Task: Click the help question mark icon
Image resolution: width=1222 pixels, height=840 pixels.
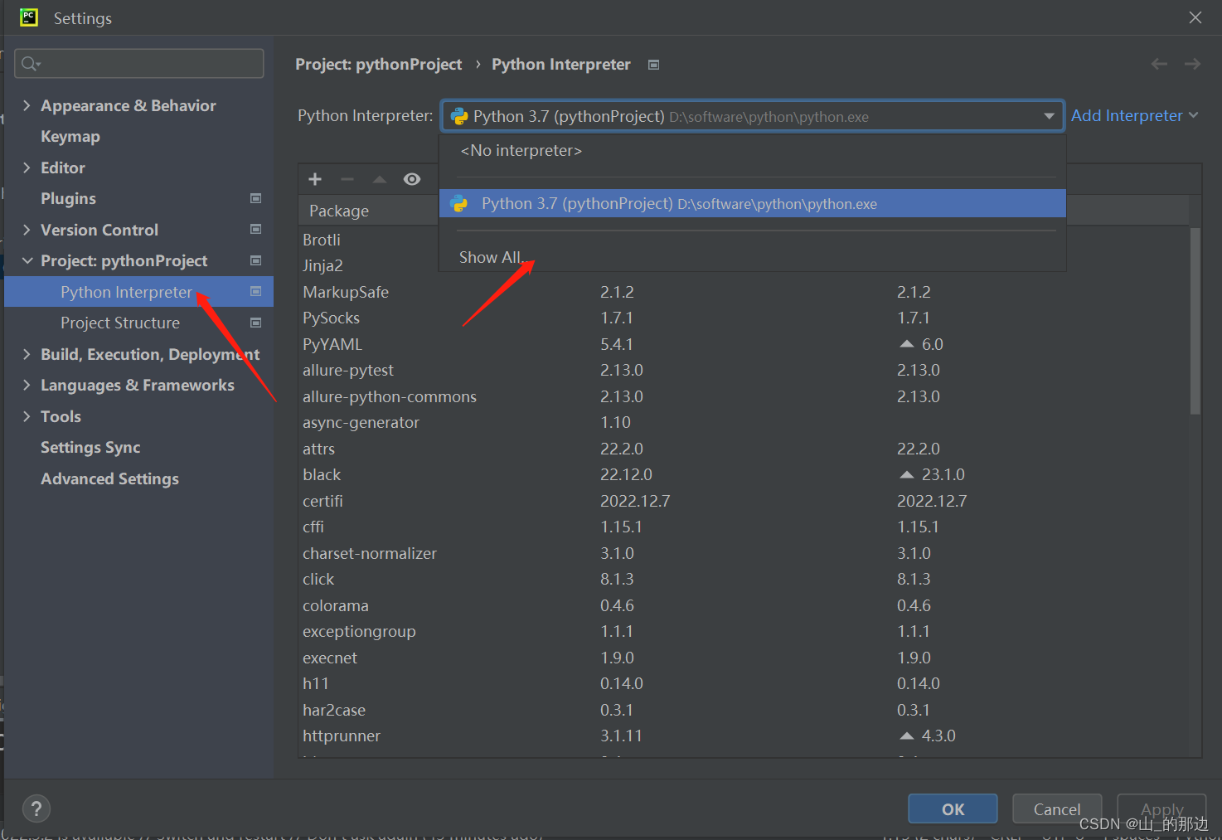Action: pos(36,808)
